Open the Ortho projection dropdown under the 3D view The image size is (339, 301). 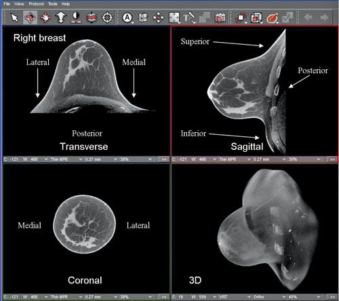click(x=269, y=297)
